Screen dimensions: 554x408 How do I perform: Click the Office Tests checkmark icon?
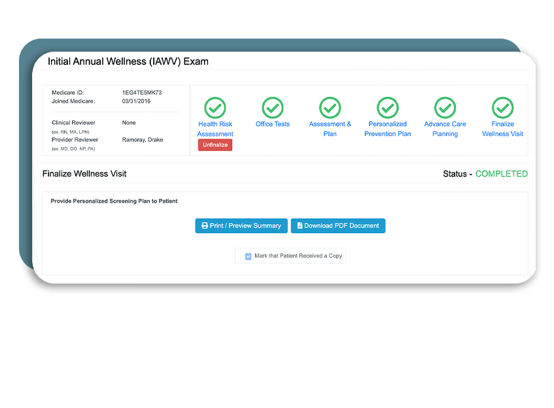pos(273,107)
